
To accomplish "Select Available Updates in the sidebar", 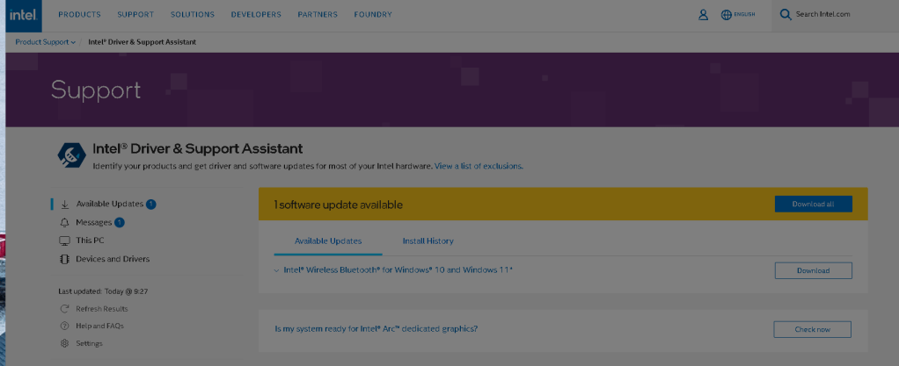I will coord(109,205).
